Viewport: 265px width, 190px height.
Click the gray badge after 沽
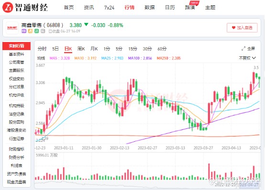(43, 31)
